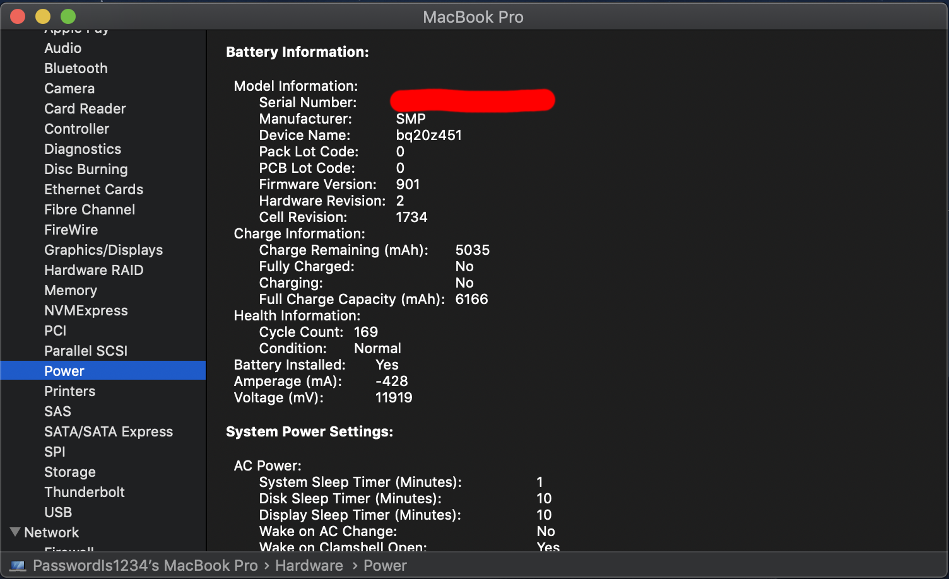949x579 pixels.
Task: Open the PCI sidebar entry
Action: coord(55,330)
